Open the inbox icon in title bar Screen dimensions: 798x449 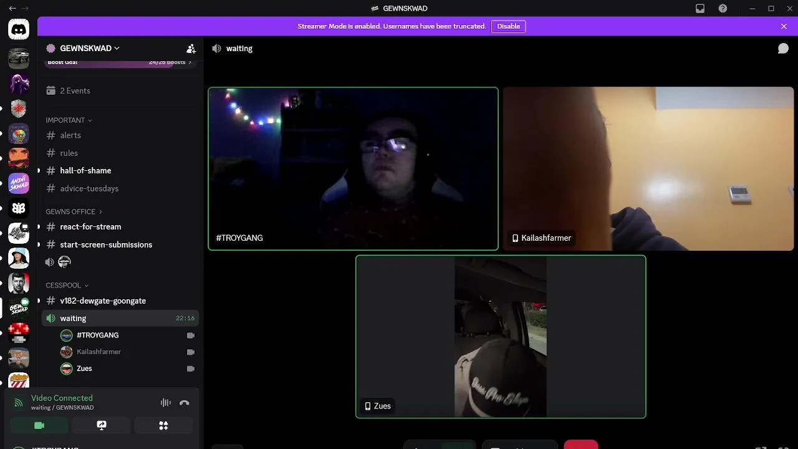tap(700, 8)
